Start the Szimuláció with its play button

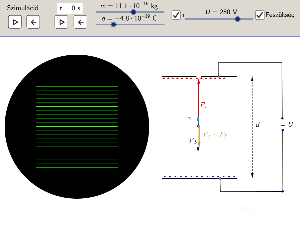(x=15, y=22)
